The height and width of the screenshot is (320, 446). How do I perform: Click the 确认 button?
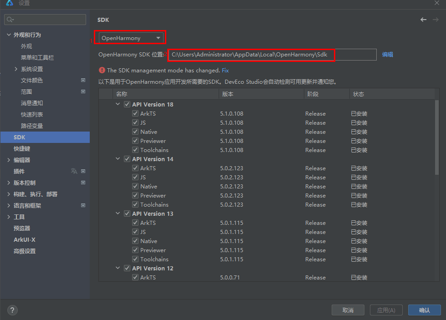pyautogui.click(x=425, y=310)
